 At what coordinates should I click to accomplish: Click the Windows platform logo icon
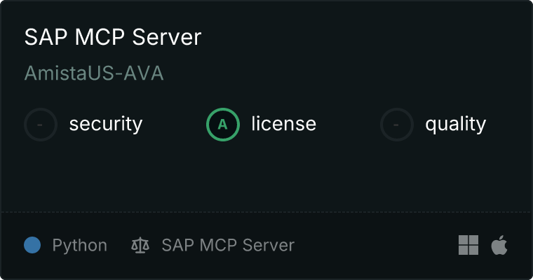468,245
